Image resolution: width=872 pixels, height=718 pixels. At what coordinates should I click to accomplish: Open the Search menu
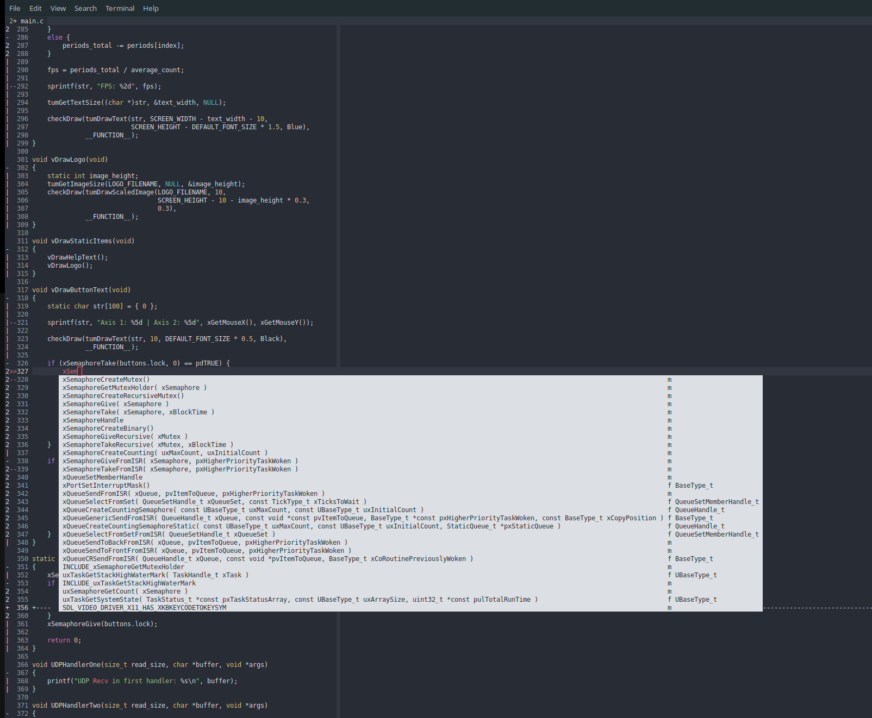coord(85,8)
